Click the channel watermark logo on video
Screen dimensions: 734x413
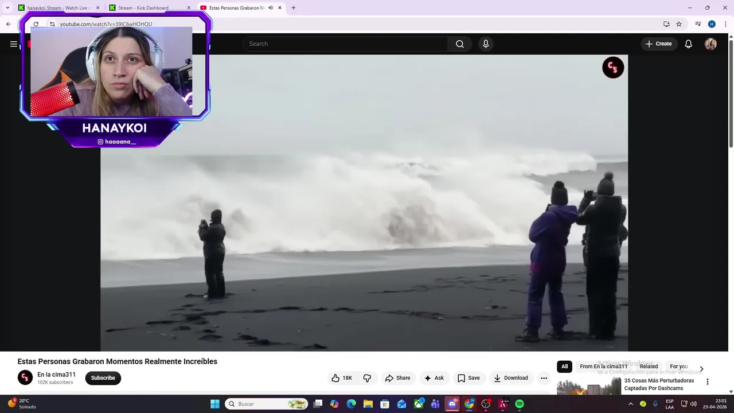(x=613, y=68)
